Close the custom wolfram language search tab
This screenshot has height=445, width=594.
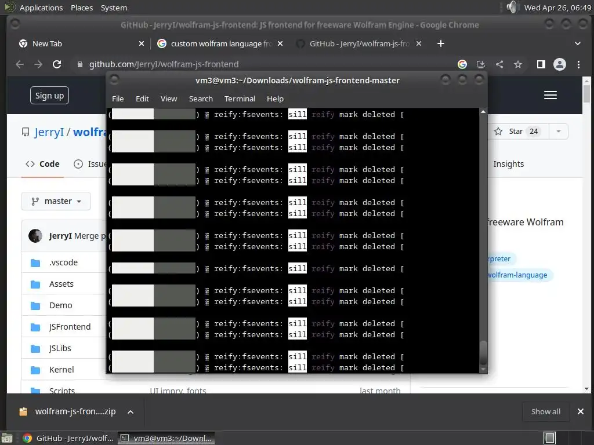point(280,43)
